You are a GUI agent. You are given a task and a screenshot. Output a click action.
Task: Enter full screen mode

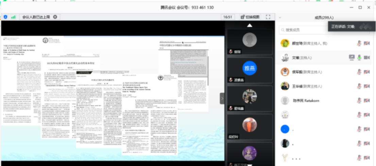268,17
